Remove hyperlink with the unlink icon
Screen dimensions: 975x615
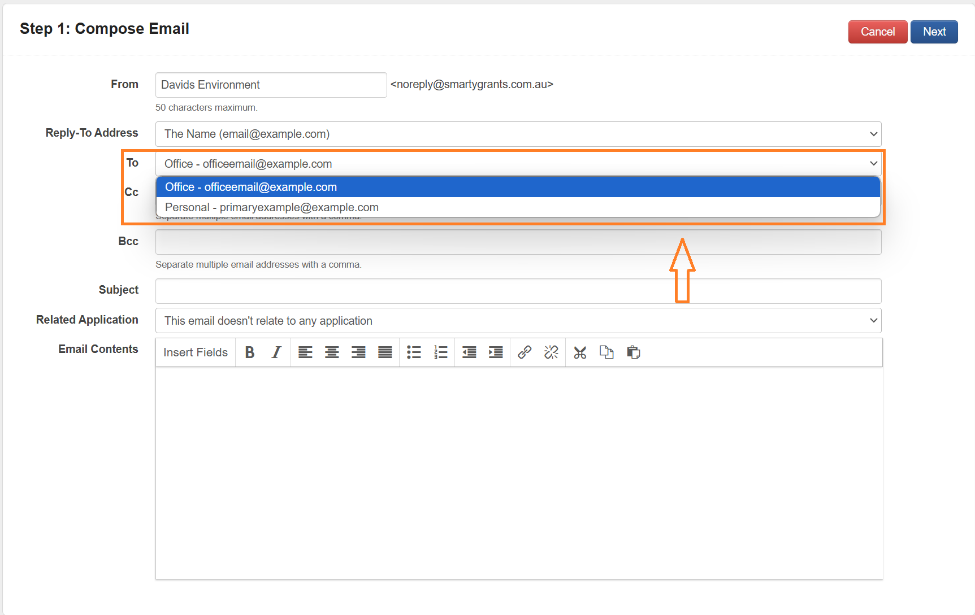coord(551,352)
